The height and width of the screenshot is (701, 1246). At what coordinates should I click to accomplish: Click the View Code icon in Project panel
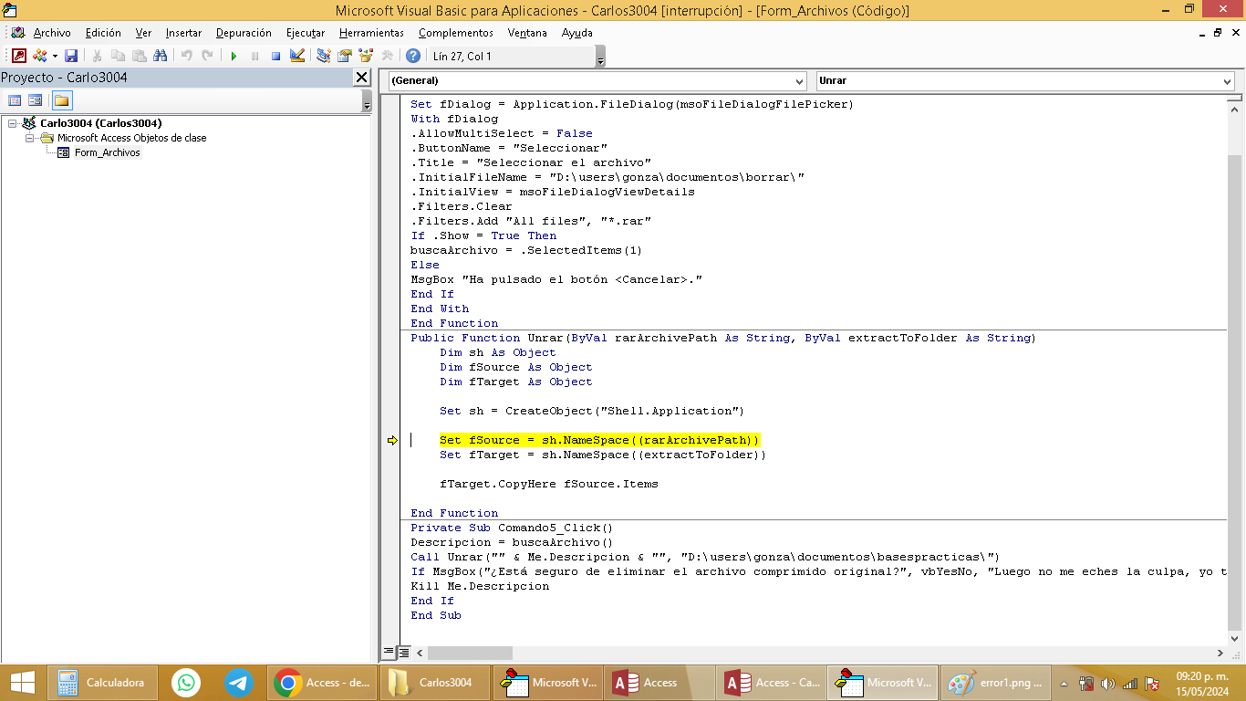[15, 100]
